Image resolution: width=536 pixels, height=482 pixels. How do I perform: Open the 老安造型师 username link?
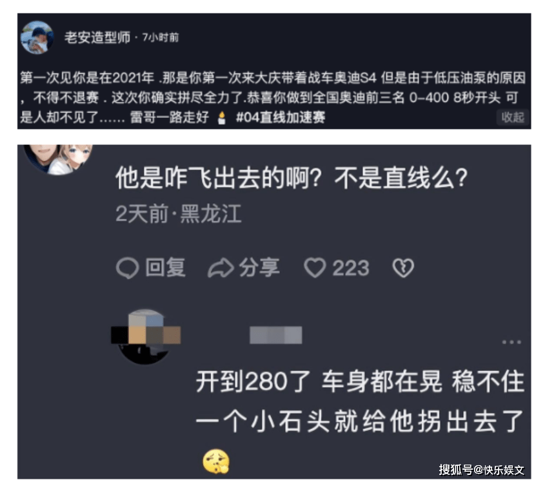click(x=97, y=37)
